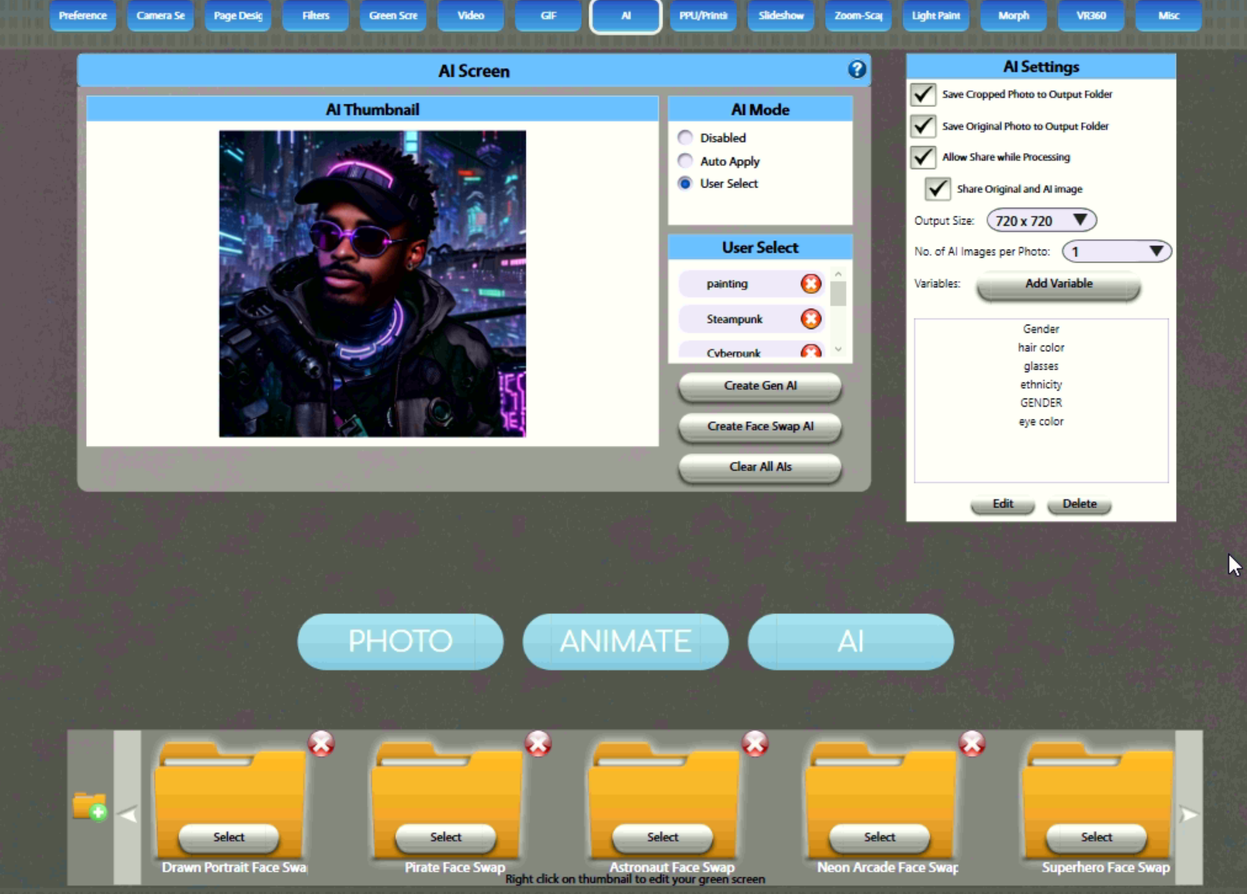Select the Disabled AI mode radio button
The image size is (1247, 894).
(685, 137)
